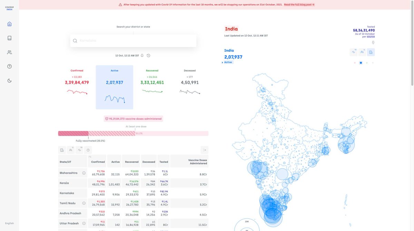
Task: Open the Tamil Nadu row in the table
Action: [133, 203]
